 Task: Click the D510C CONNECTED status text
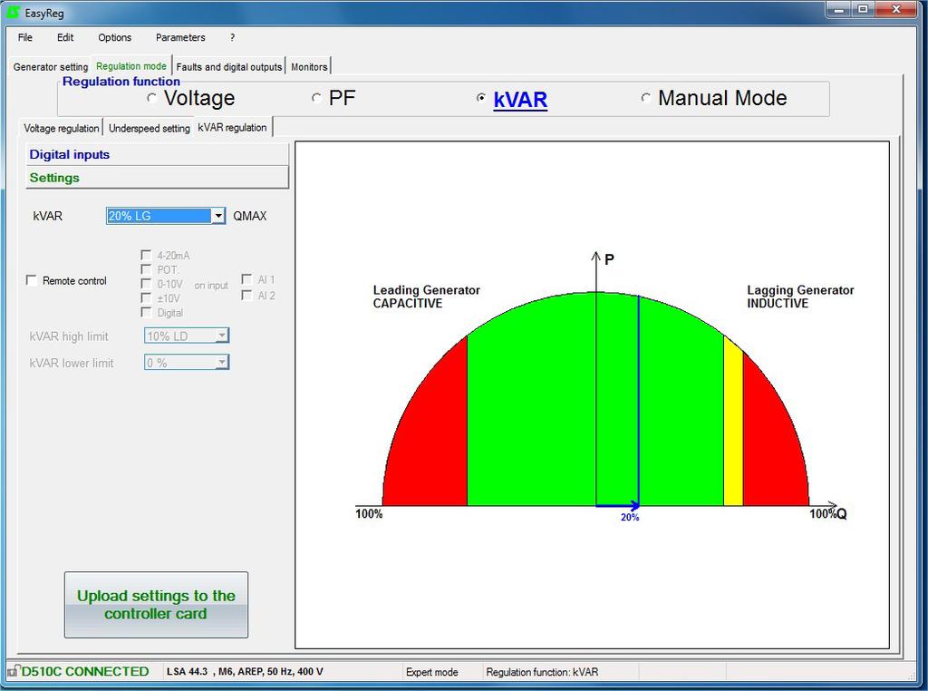[85, 671]
